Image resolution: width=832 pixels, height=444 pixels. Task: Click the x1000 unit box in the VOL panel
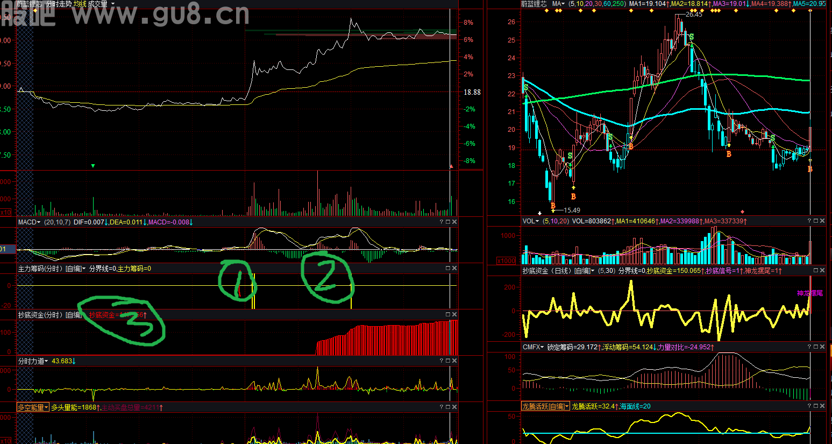click(x=506, y=260)
